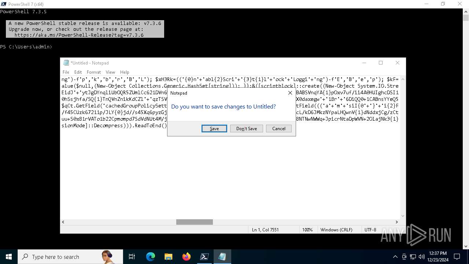The height and width of the screenshot is (264, 469).
Task: Click the UTF-8 encoding status entry
Action: pos(370,230)
